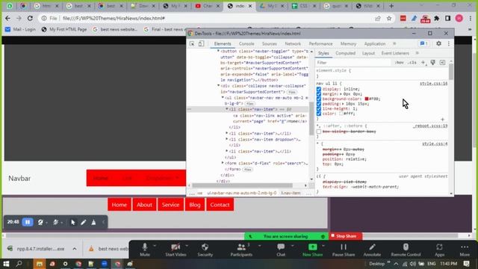Click the About nav button

(x=144, y=205)
